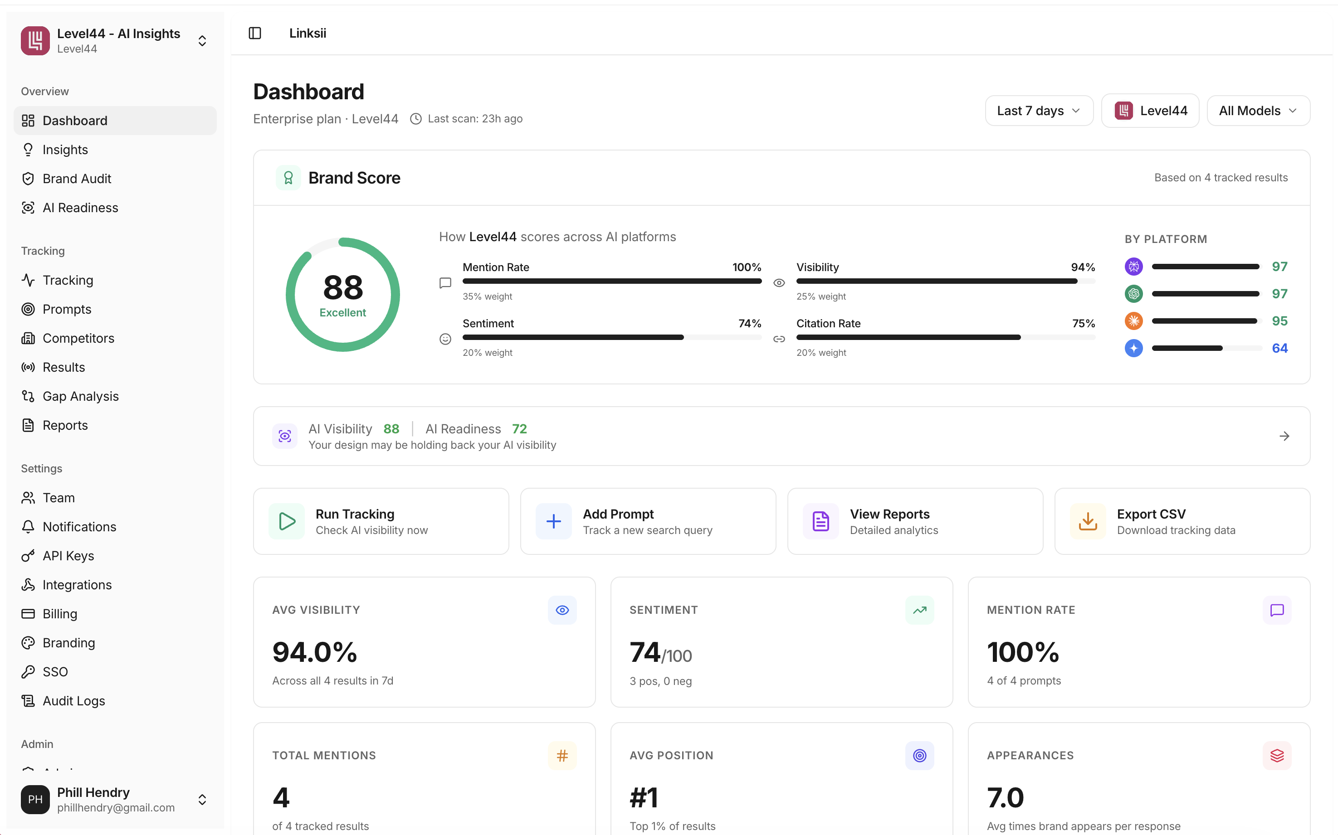The height and width of the screenshot is (835, 1338).
Task: Click the Level44 logo in sidebar header
Action: (x=35, y=40)
